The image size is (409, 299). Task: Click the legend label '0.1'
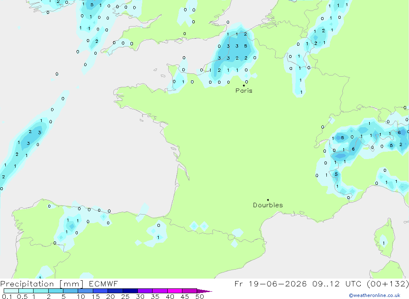click(7, 297)
